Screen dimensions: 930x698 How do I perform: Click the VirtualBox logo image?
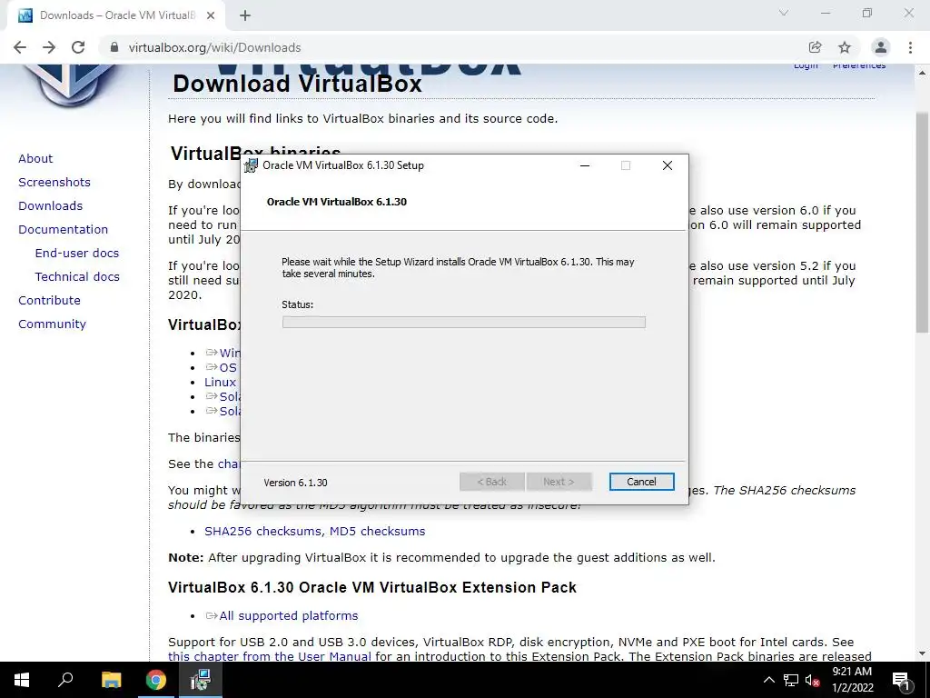(x=71, y=86)
